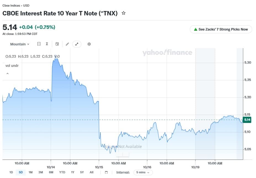Open the events calendar icon in toolbar
This screenshot has width=256, height=178.
click(x=57, y=44)
